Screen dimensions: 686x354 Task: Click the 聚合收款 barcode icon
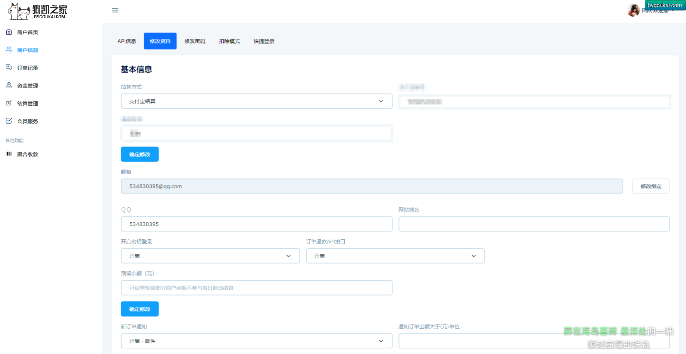(9, 154)
